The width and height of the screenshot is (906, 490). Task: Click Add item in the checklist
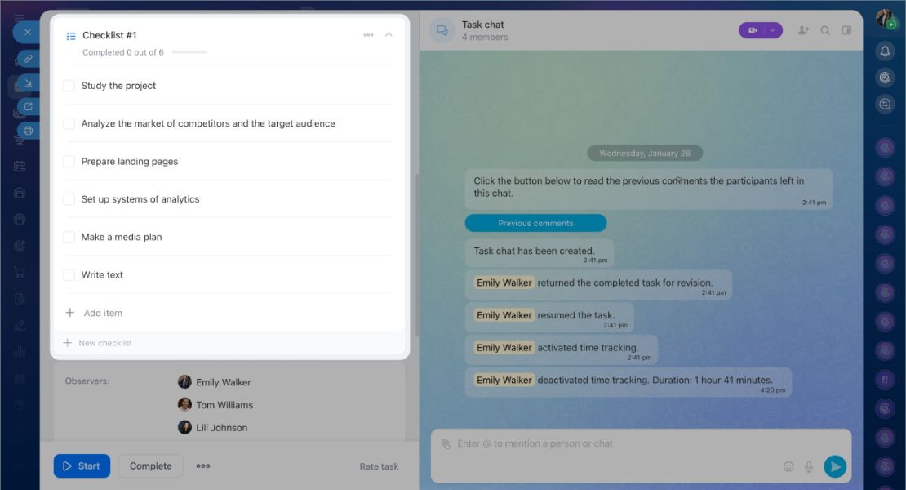(x=94, y=313)
